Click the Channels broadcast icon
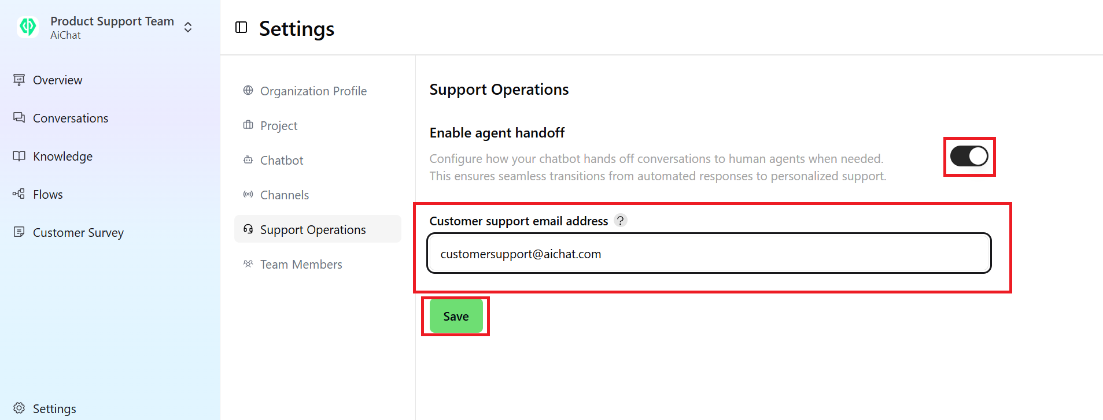This screenshot has width=1103, height=420. (248, 195)
